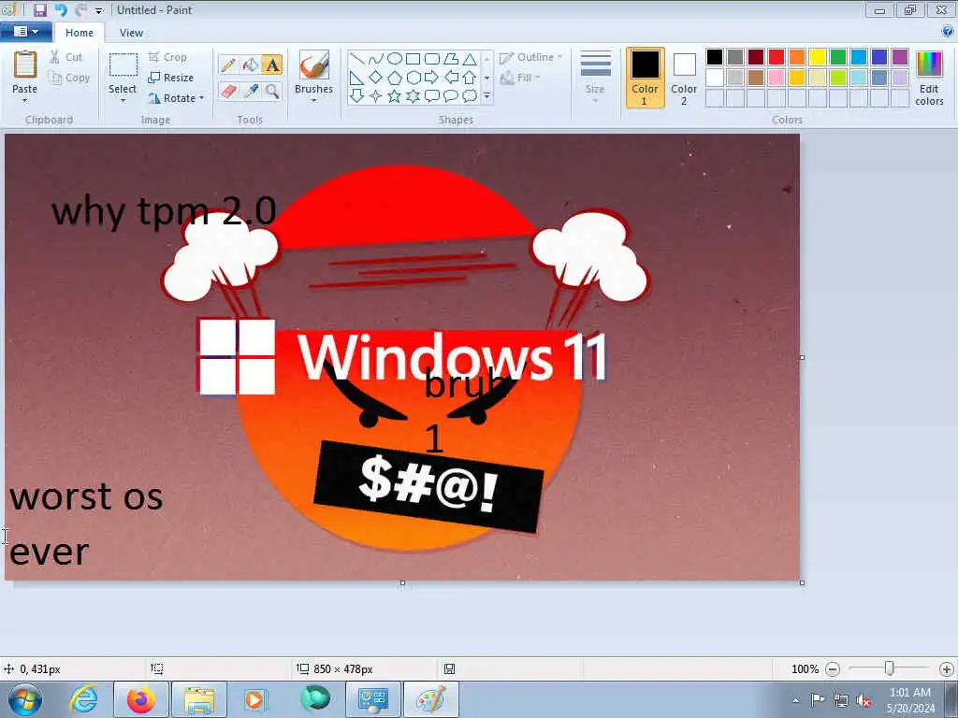Open the shape Fill dropdown
Screen dimensions: 958x718
520,78
